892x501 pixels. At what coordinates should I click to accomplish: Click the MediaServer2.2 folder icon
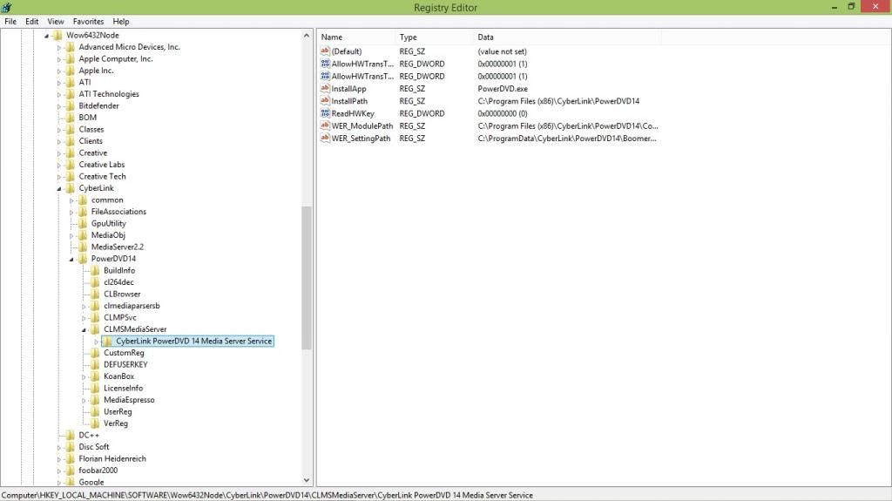[83, 247]
